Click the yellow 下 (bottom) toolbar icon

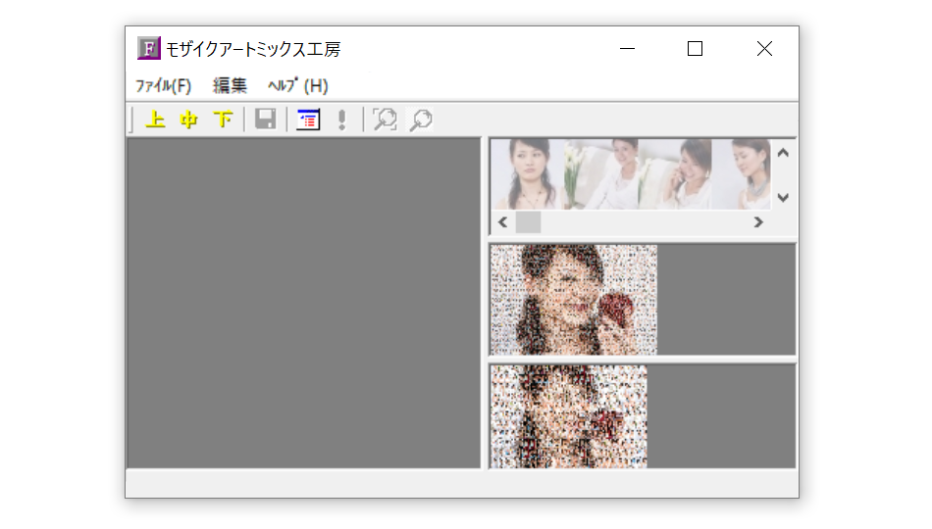pos(223,120)
